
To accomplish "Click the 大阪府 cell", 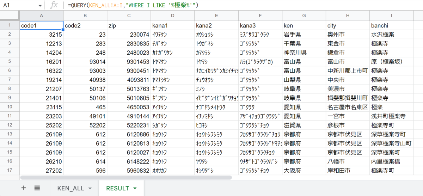I will click(304, 170).
